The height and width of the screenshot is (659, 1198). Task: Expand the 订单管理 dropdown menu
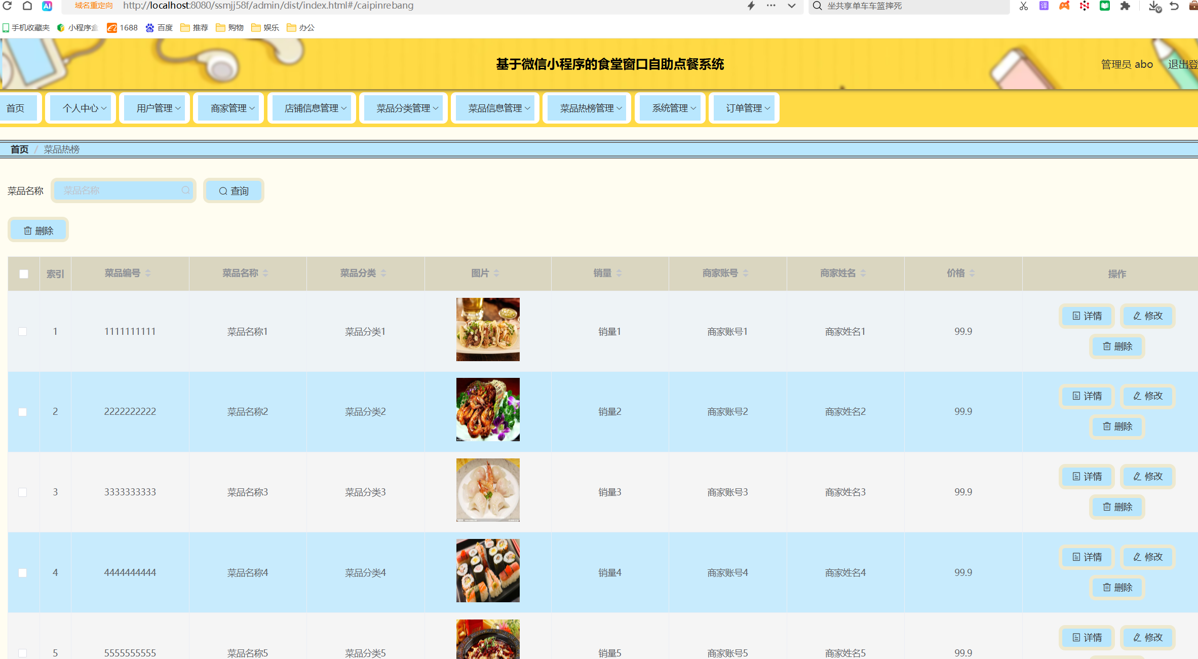point(744,108)
